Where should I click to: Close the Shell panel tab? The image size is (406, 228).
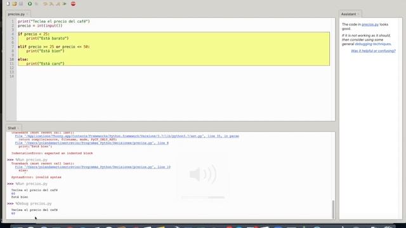[x=18, y=128]
